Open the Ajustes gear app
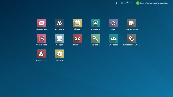This screenshot has width=173, height=97. (x=60, y=54)
